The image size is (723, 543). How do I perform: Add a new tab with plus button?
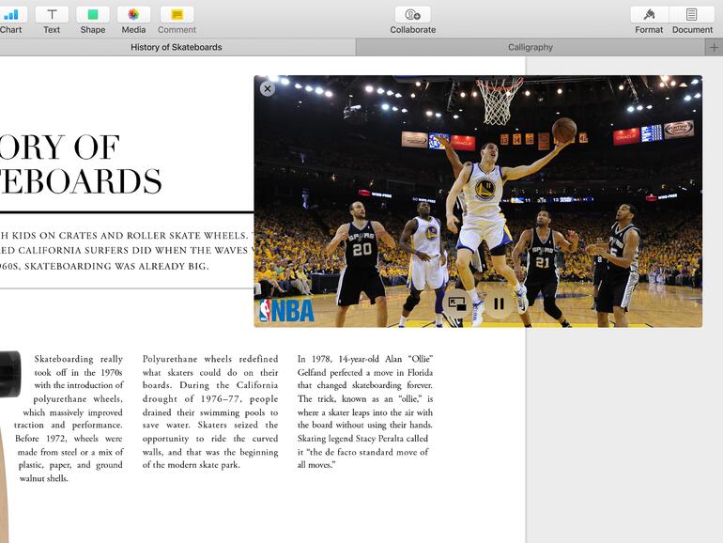pos(714,47)
